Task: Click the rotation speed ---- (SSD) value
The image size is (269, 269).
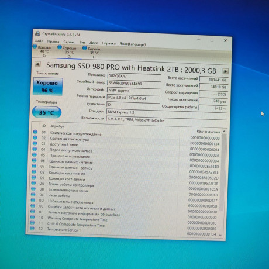Action: click(213, 94)
